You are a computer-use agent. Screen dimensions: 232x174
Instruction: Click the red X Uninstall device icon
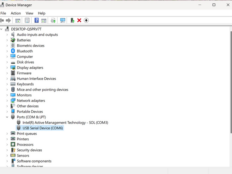79,20
